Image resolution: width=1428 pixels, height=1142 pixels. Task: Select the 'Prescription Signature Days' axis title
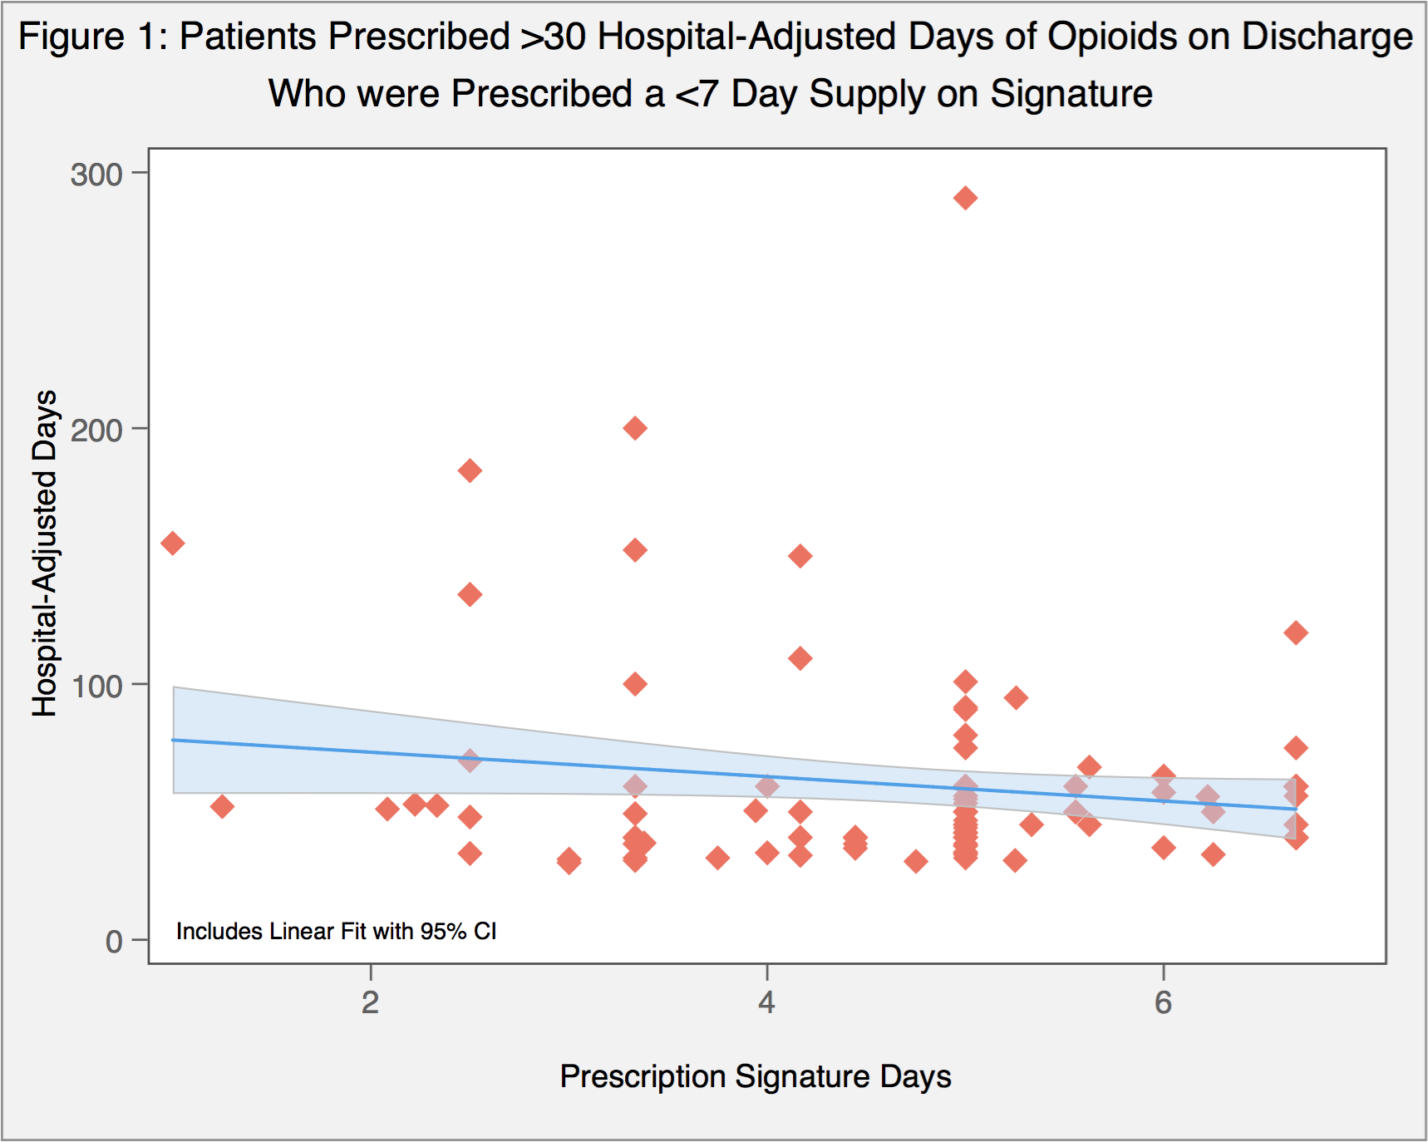[x=755, y=1076]
